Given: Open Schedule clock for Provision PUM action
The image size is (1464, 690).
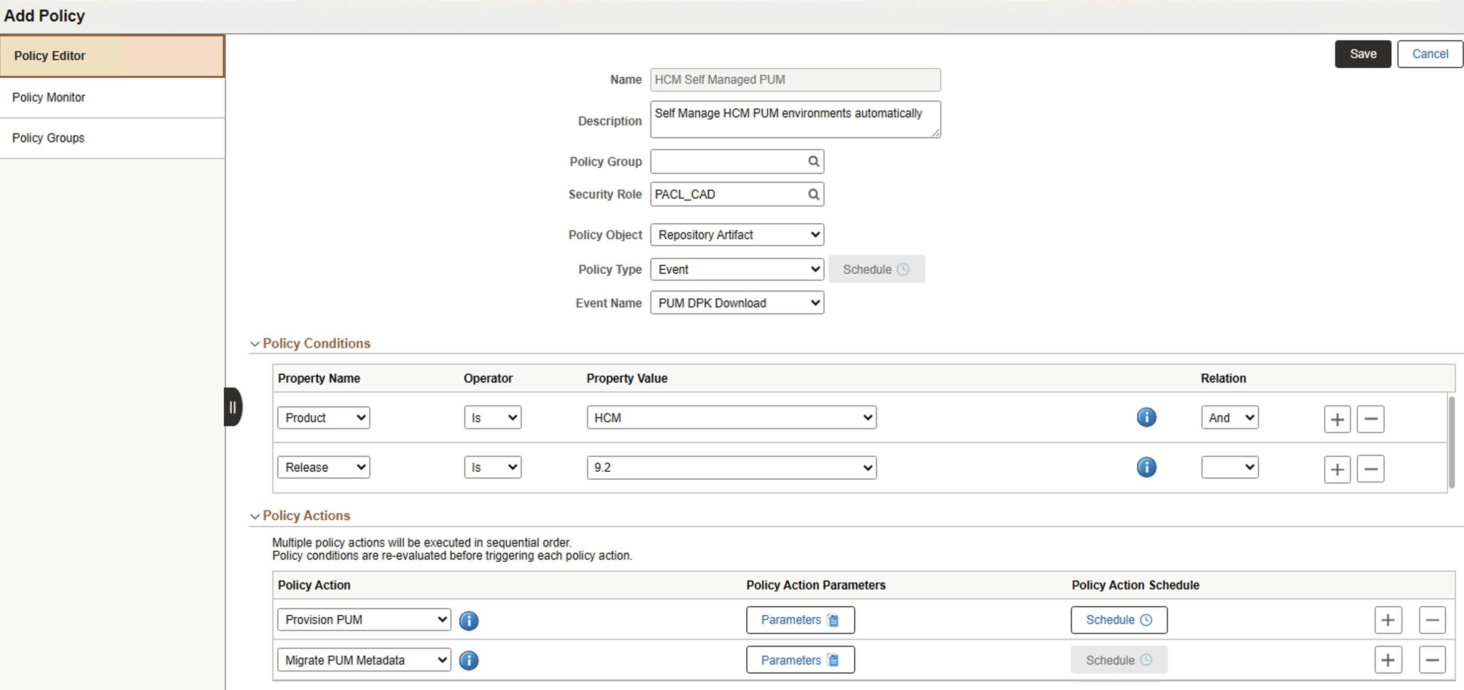Looking at the screenshot, I should click(1118, 620).
